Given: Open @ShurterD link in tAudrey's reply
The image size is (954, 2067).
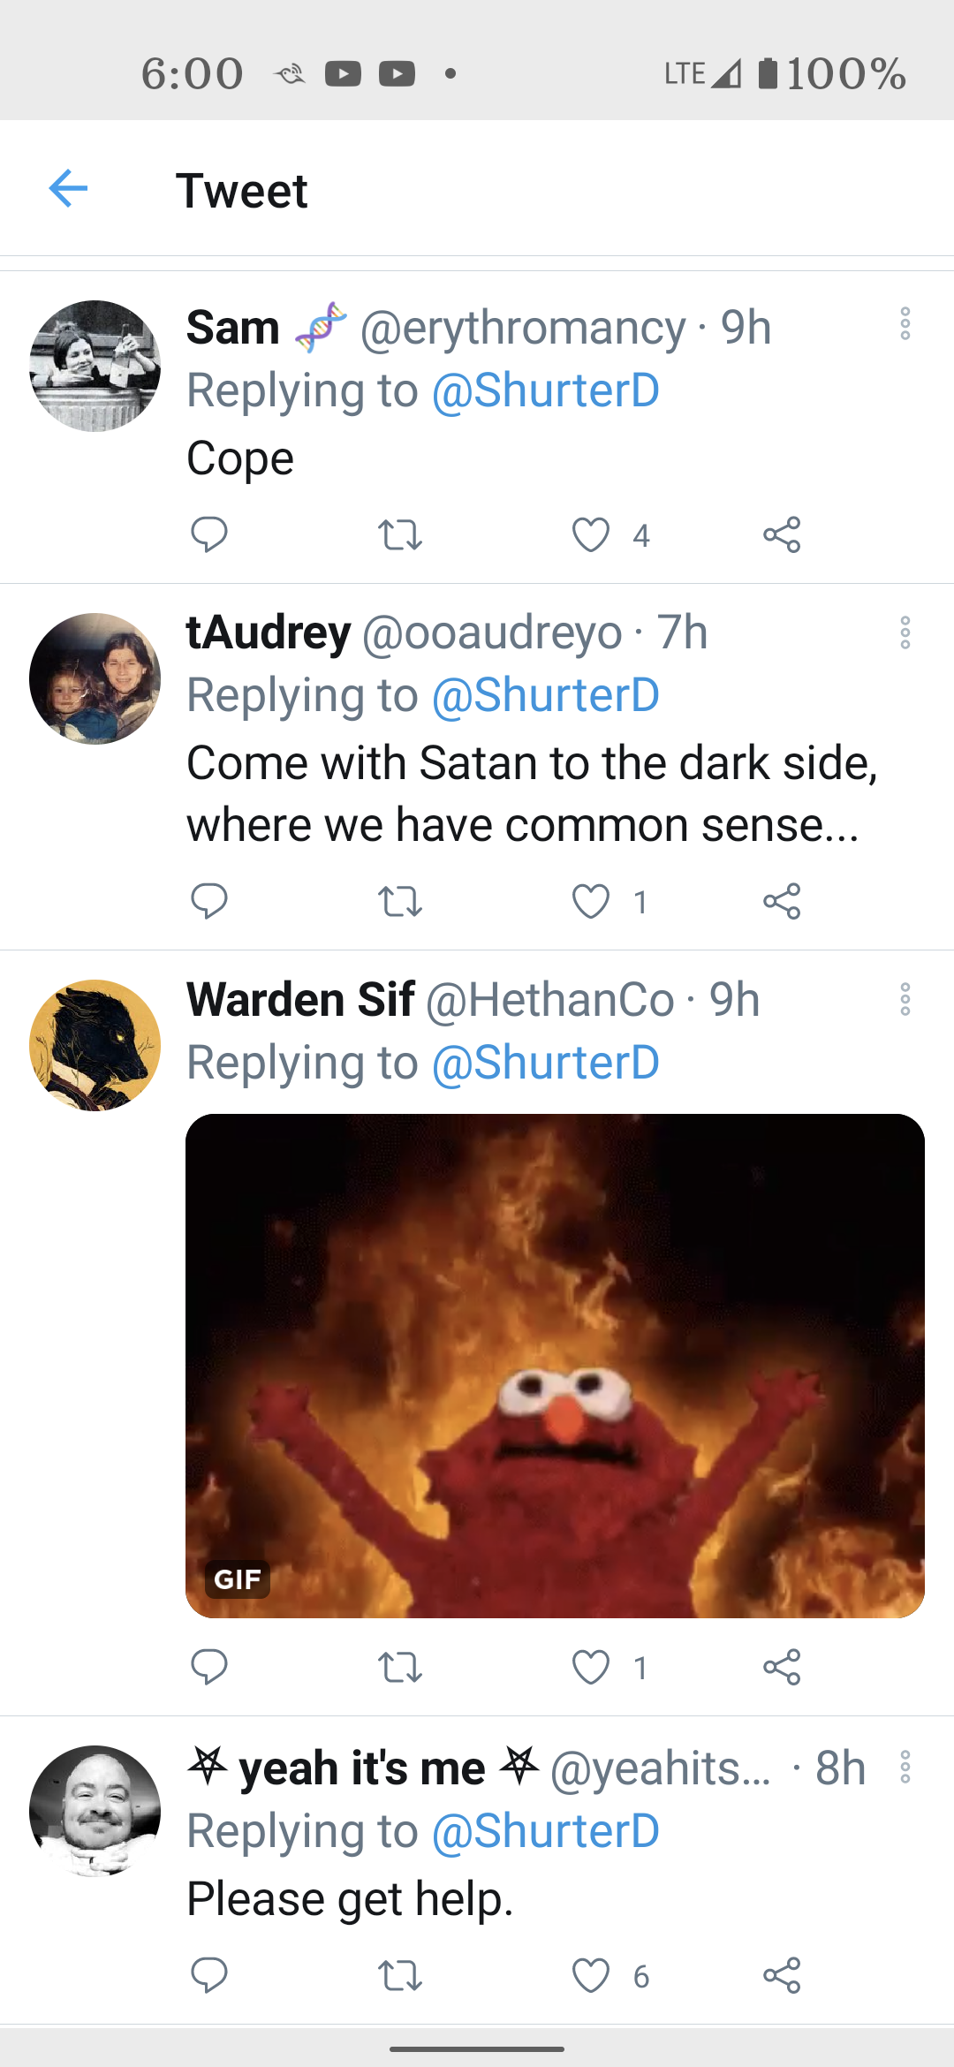Looking at the screenshot, I should pos(545,695).
